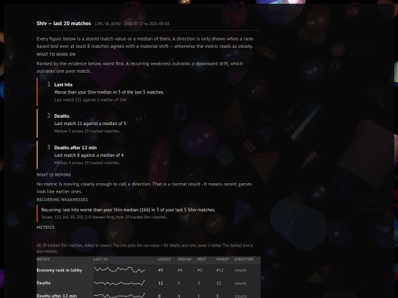Screen dimensions: 398x298
Task: Click the 'LATEST' column header
Action: coord(164,259)
